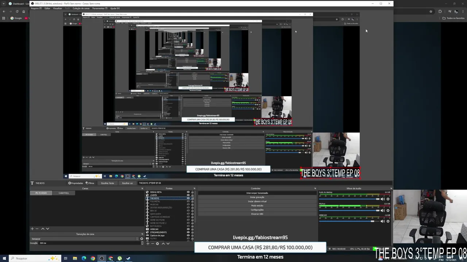Image resolution: width=467 pixels, height=262 pixels.
Task: Show the BEN 10 source
Action: (x=188, y=211)
